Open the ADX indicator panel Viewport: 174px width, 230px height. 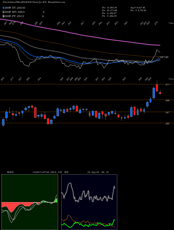click(89, 202)
